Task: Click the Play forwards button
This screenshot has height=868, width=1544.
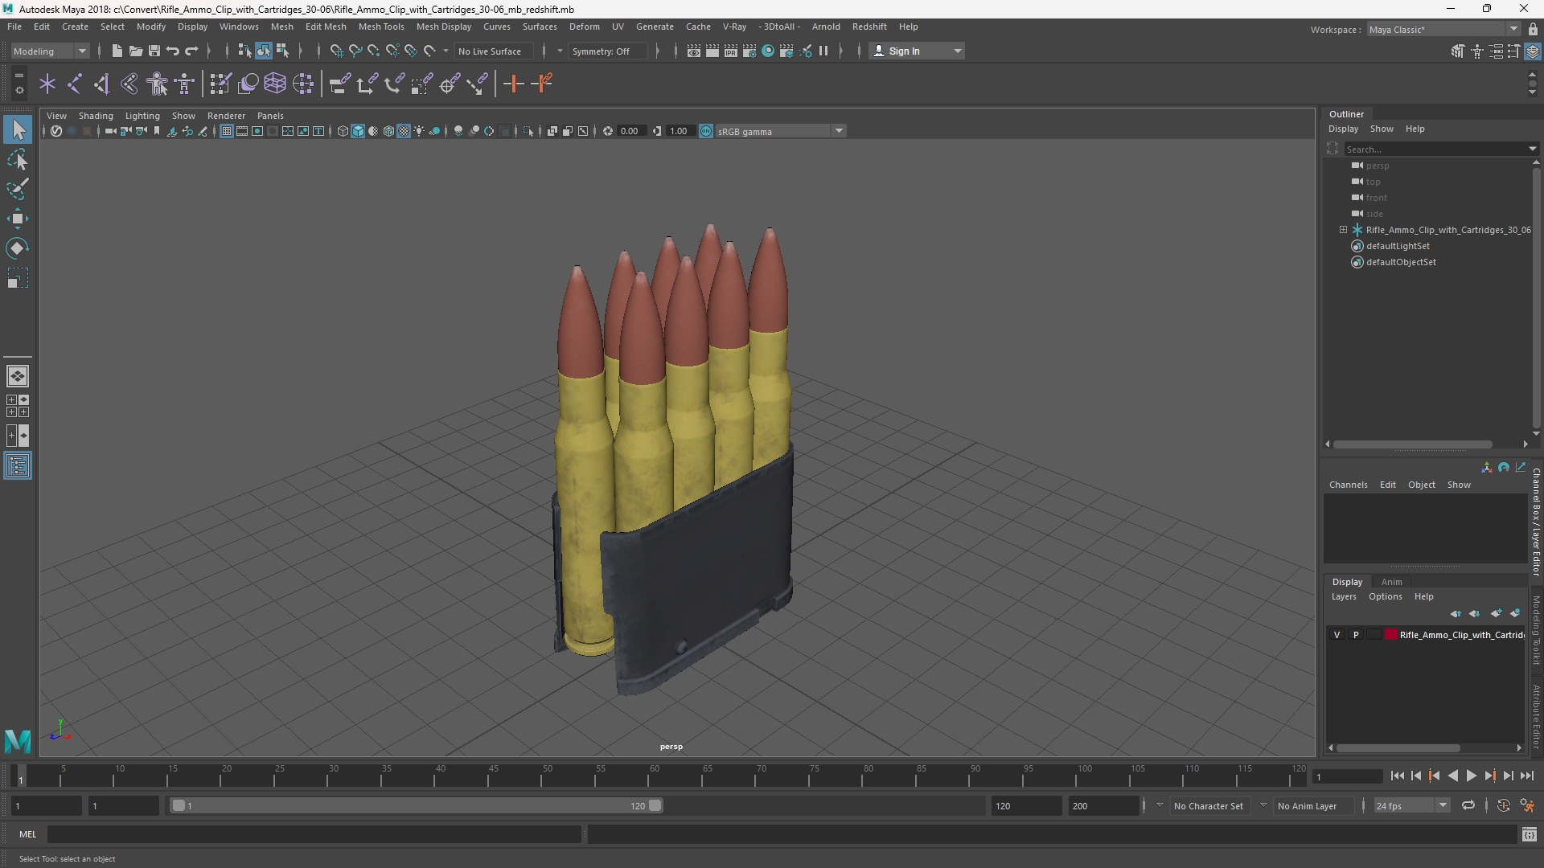Action: (1471, 776)
